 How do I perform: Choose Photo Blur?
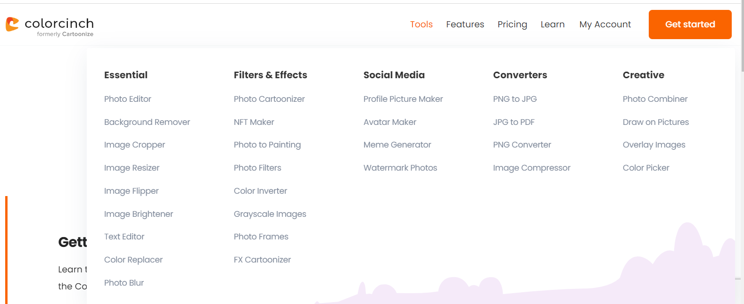(x=124, y=283)
